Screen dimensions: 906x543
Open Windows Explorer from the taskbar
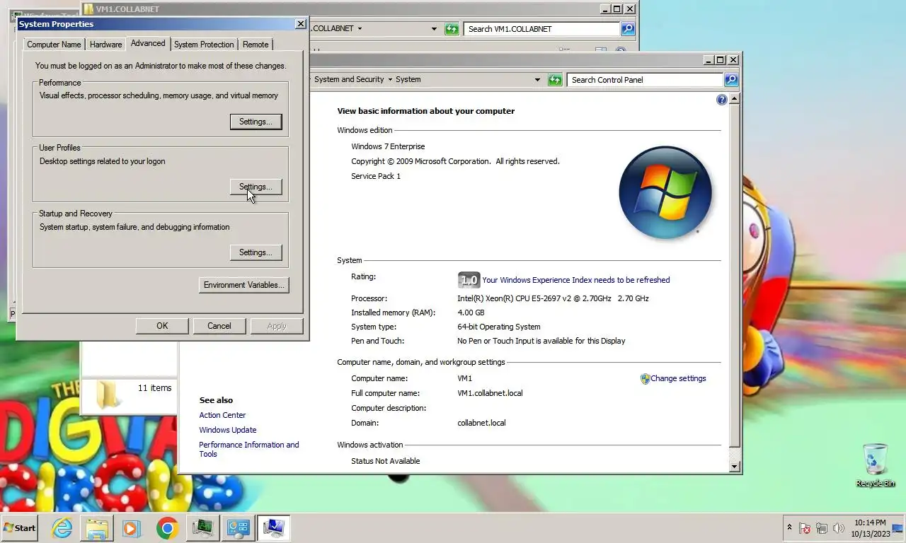coord(97,528)
